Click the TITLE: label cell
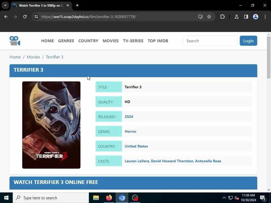This screenshot has height=203, width=271. (x=109, y=87)
